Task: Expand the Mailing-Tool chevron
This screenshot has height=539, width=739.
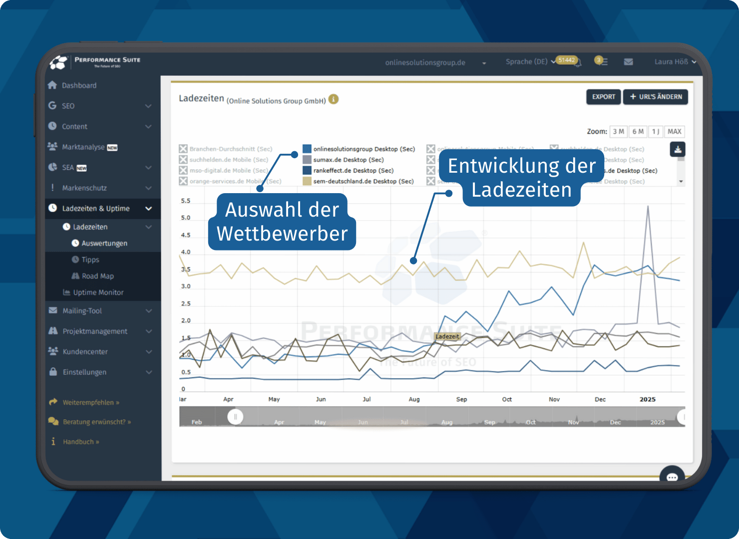Action: (x=148, y=310)
